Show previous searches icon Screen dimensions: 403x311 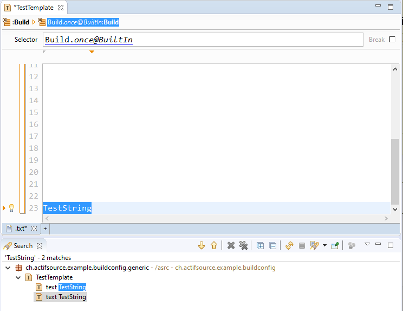(x=314, y=245)
